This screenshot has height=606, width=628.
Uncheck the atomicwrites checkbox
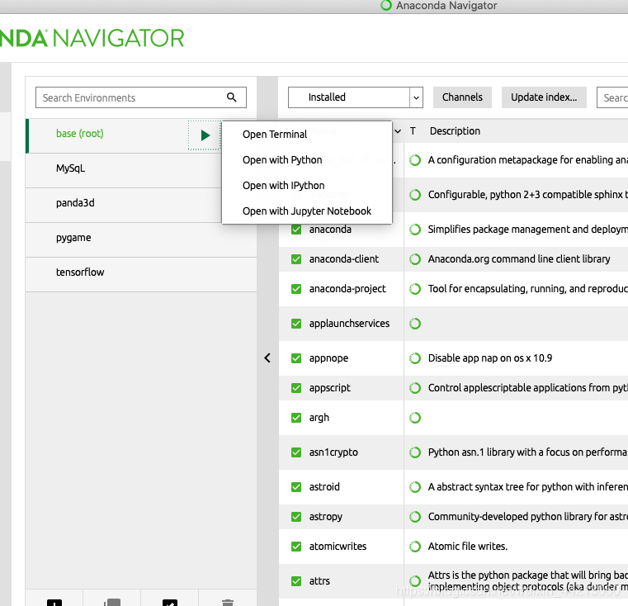pyautogui.click(x=296, y=547)
